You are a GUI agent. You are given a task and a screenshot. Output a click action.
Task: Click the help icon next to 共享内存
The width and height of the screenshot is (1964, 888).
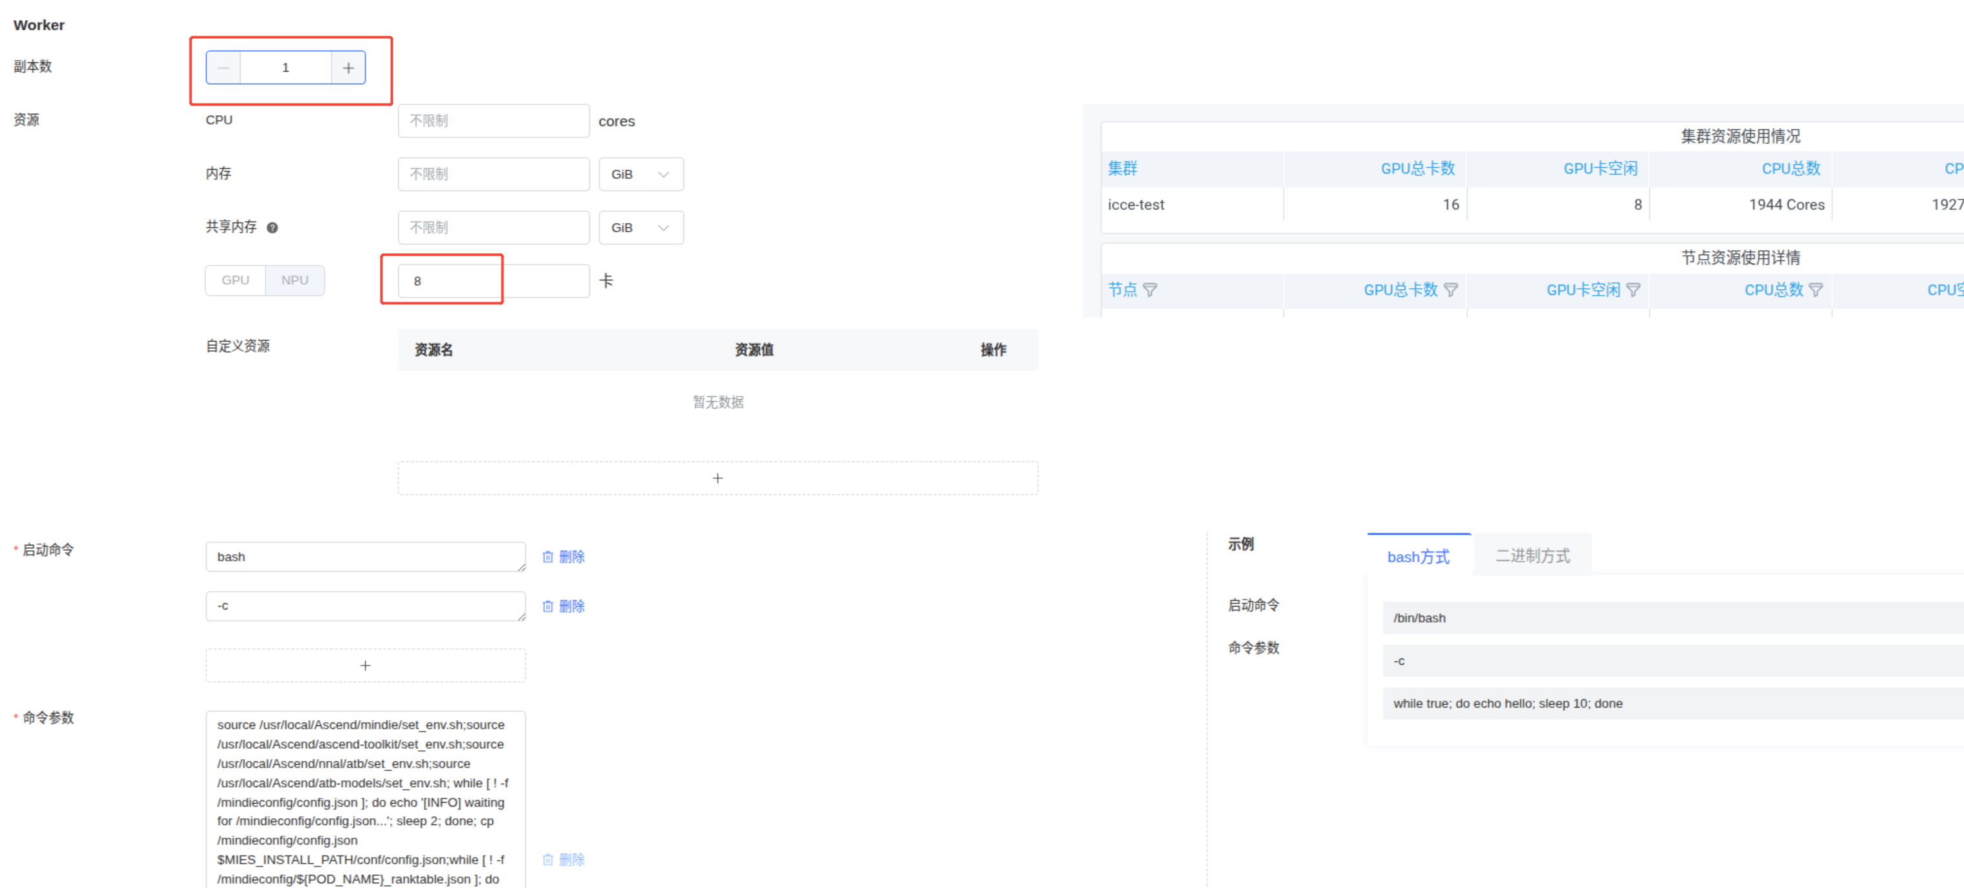(272, 227)
